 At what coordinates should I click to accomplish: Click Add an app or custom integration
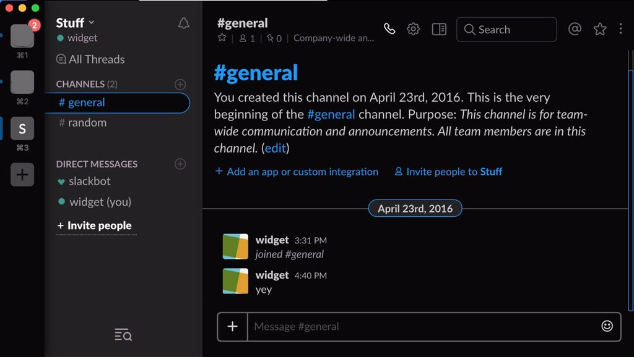click(x=297, y=172)
